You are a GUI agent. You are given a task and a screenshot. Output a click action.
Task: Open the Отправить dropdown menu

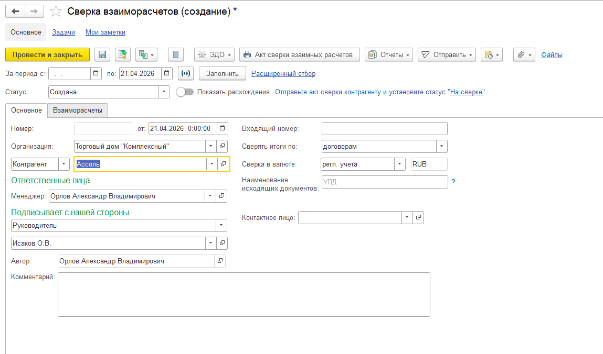(447, 54)
